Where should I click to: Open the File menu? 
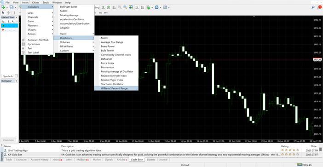[7, 2]
